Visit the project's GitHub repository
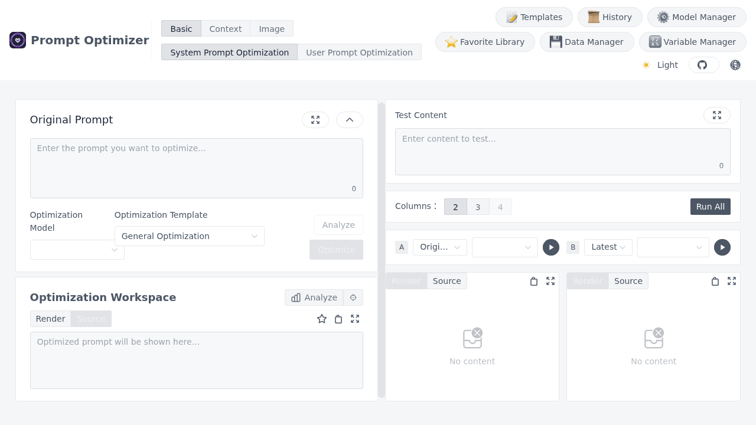 click(x=703, y=65)
